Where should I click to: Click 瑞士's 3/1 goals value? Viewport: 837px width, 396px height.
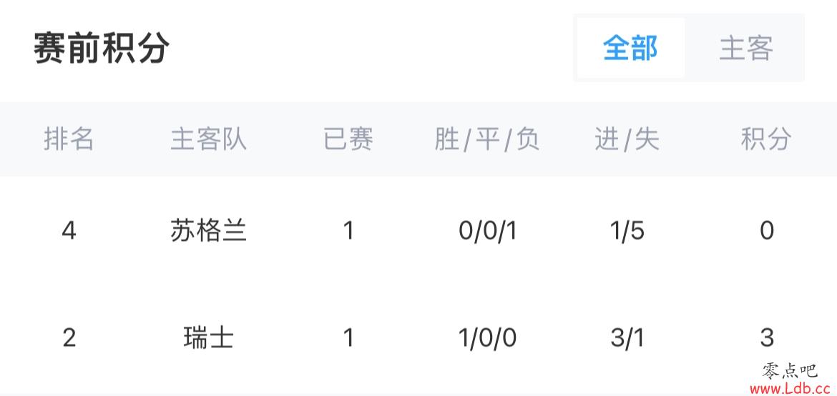click(627, 338)
